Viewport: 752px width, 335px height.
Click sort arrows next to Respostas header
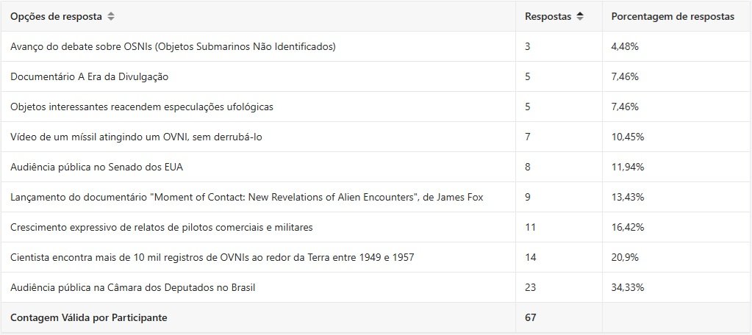tap(580, 16)
